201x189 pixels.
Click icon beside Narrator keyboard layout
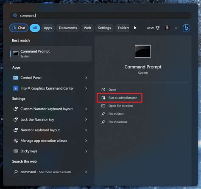(16, 130)
